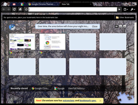Open a new tab with plus button
The height and width of the screenshot is (105, 138).
pos(95,4)
